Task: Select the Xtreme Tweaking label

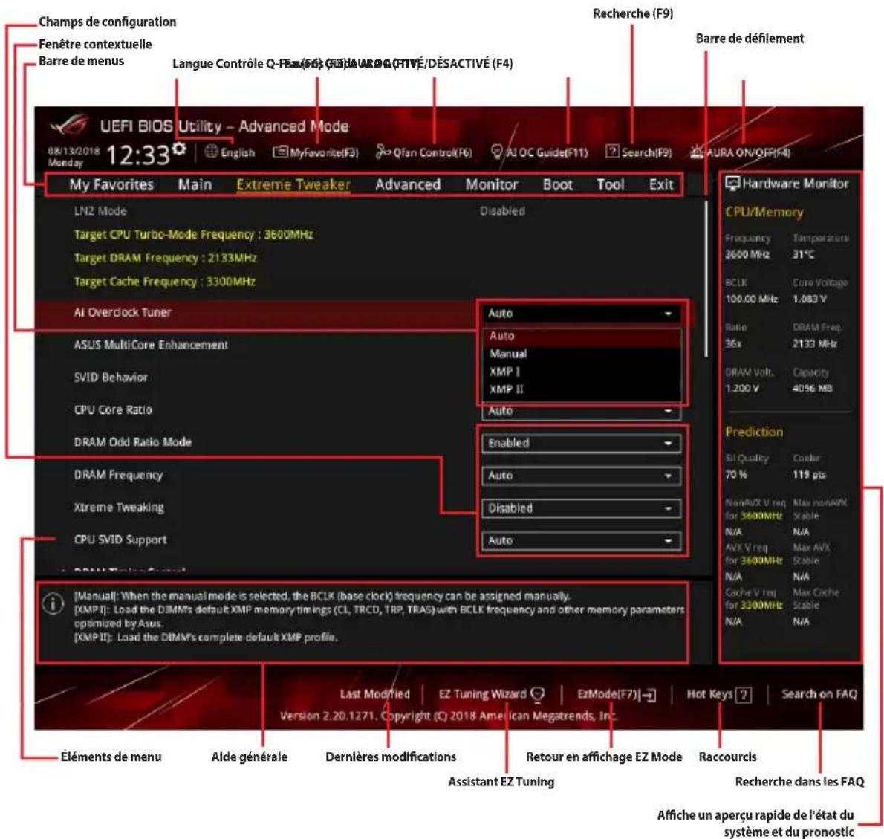Action: point(118,508)
